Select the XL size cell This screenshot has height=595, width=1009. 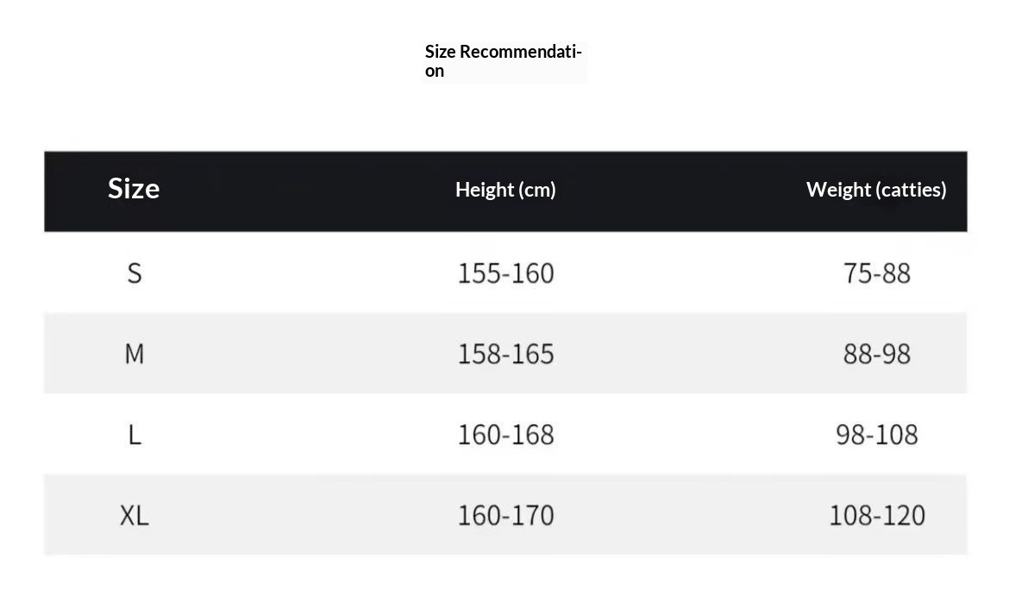tap(135, 516)
